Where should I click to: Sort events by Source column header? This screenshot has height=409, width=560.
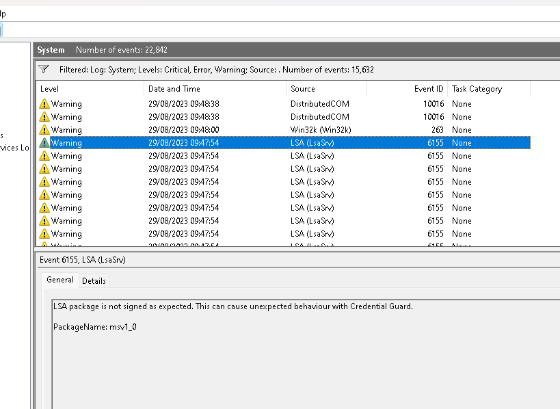[326, 89]
